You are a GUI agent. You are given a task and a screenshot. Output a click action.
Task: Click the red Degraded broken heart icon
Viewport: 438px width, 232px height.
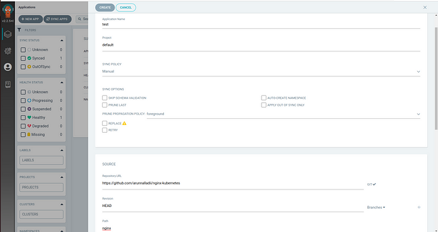coord(29,126)
